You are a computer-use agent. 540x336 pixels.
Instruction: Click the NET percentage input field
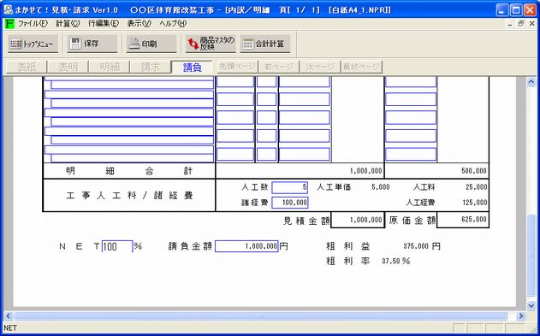coord(117,246)
